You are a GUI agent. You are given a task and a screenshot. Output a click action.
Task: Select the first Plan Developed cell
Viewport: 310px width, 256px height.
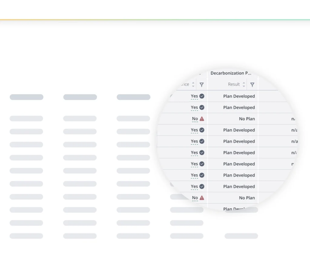[239, 96]
